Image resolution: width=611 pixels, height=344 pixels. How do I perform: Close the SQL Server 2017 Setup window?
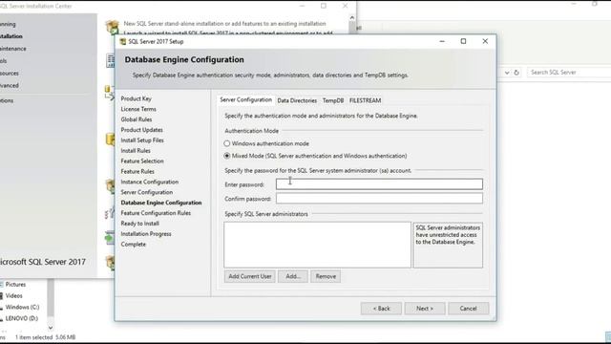485,41
